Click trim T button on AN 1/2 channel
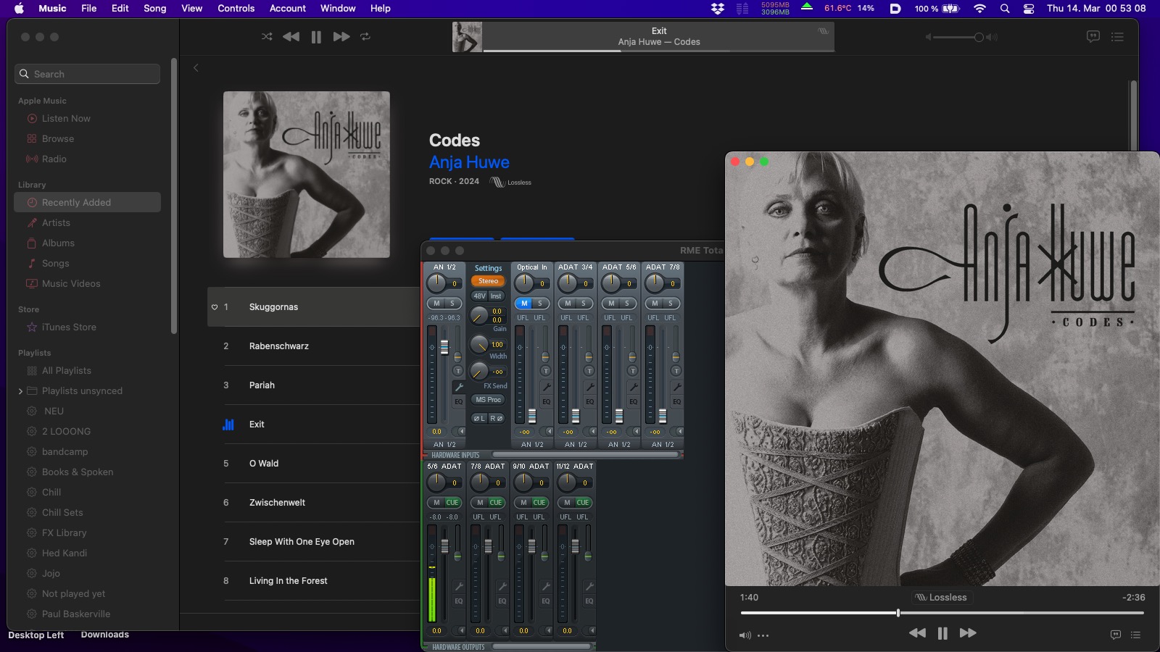The image size is (1160, 652). [x=457, y=371]
